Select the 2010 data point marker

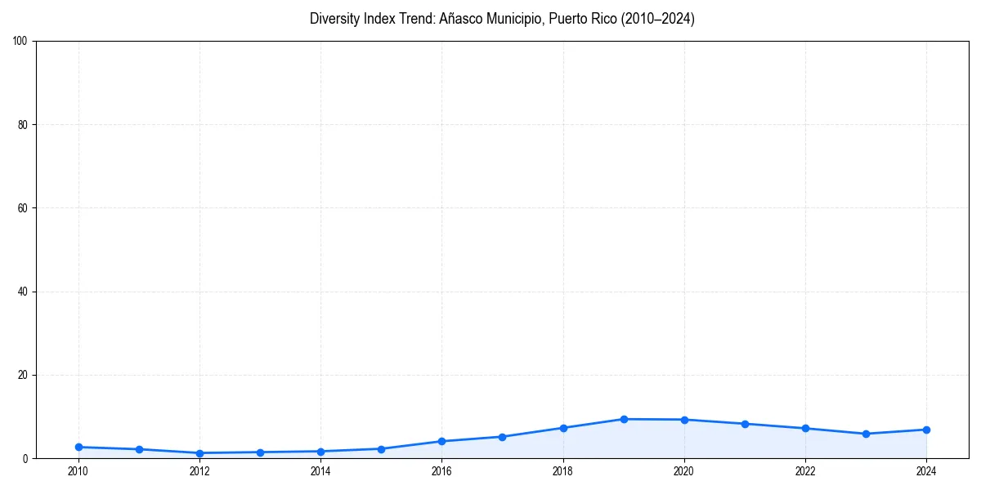(78, 447)
